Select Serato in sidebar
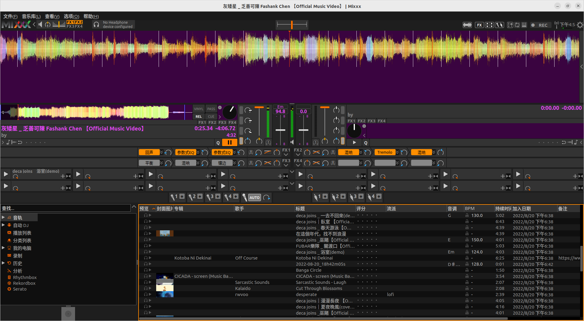 19,289
